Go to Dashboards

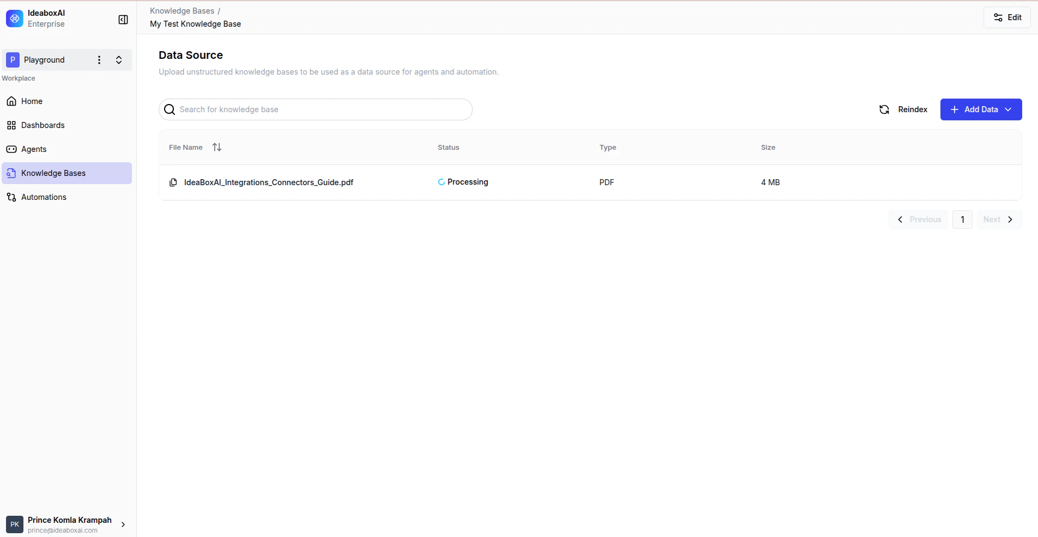point(67,125)
